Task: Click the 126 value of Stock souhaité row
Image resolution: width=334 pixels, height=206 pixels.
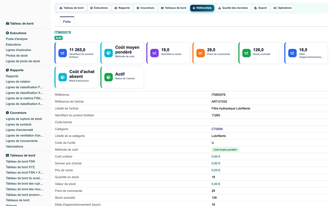Action: point(214,198)
